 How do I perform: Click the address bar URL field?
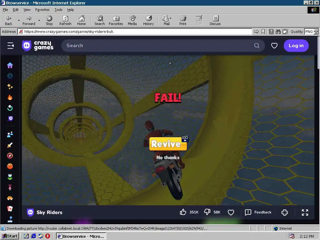[135, 32]
